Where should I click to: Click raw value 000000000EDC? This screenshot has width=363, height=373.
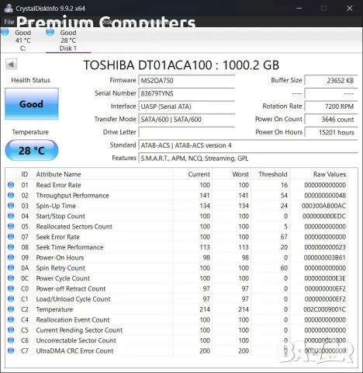click(324, 216)
